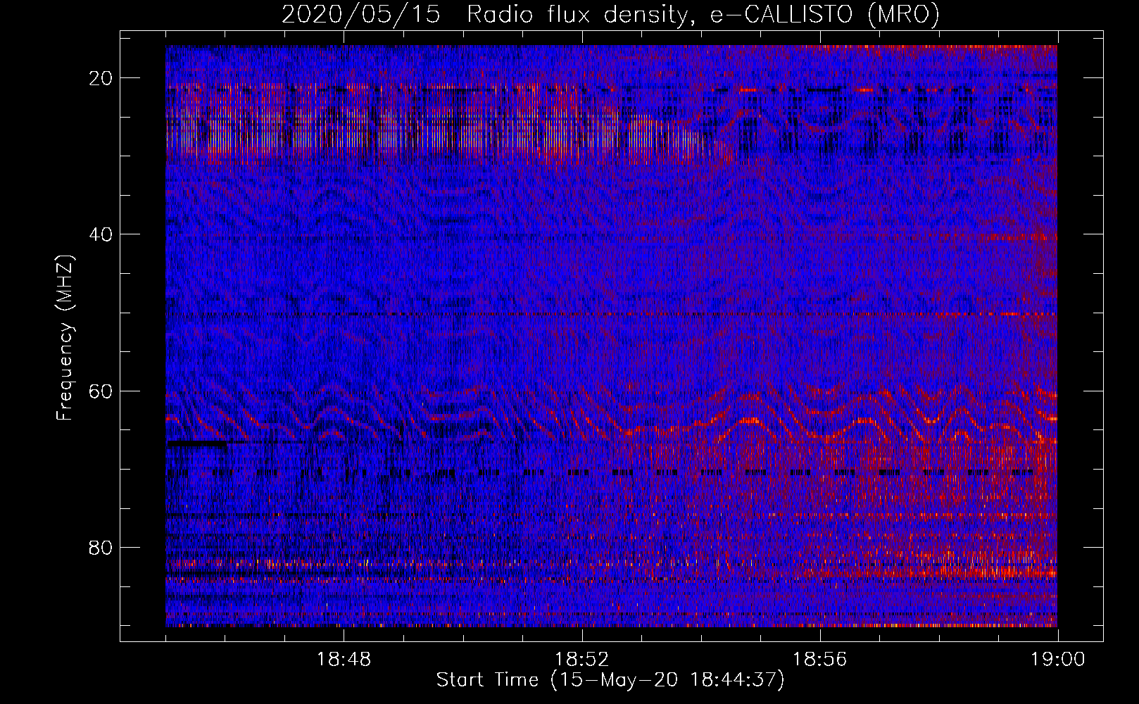Click the 18:56 time tick label
Viewport: 1139px width, 704px height.
click(820, 660)
